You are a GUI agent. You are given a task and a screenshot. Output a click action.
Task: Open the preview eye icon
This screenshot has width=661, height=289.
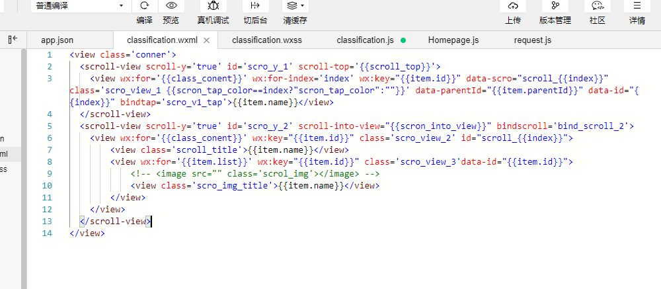click(x=171, y=5)
